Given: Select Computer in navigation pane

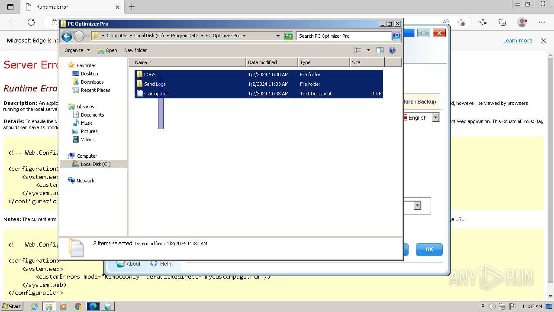Looking at the screenshot, I should coord(87,156).
